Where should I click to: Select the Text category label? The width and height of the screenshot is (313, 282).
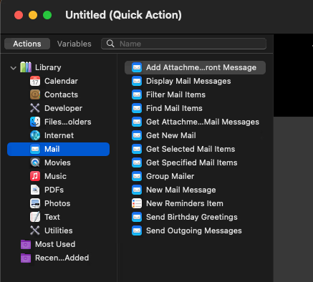pyautogui.click(x=52, y=217)
